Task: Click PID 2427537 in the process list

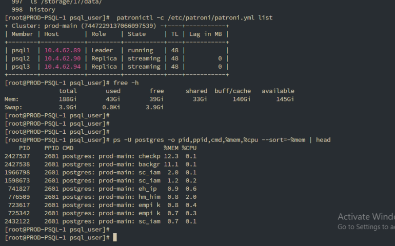Action: tap(17, 156)
